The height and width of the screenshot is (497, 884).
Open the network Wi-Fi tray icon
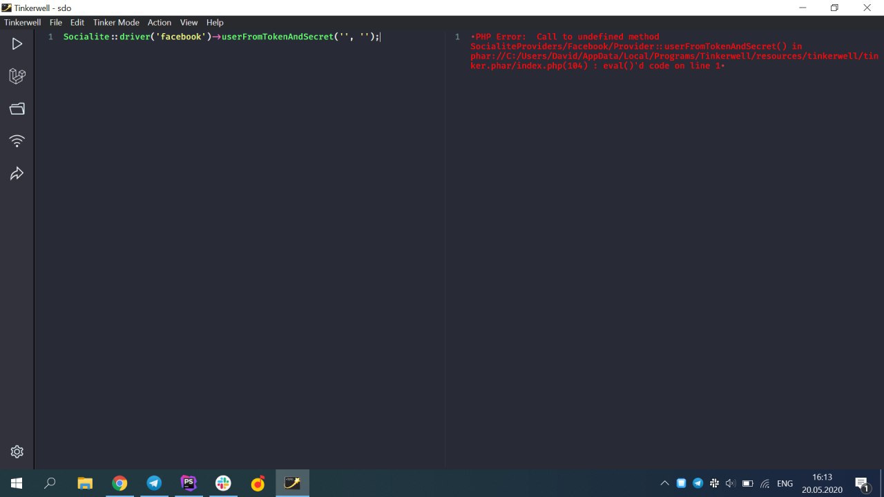(x=765, y=483)
